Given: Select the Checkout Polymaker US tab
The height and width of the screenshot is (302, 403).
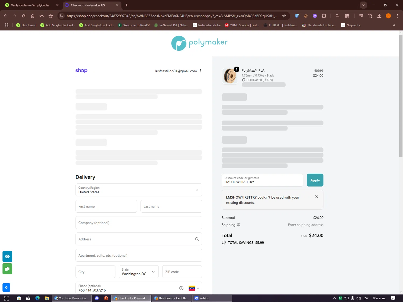Looking at the screenshot, I should pos(92,5).
